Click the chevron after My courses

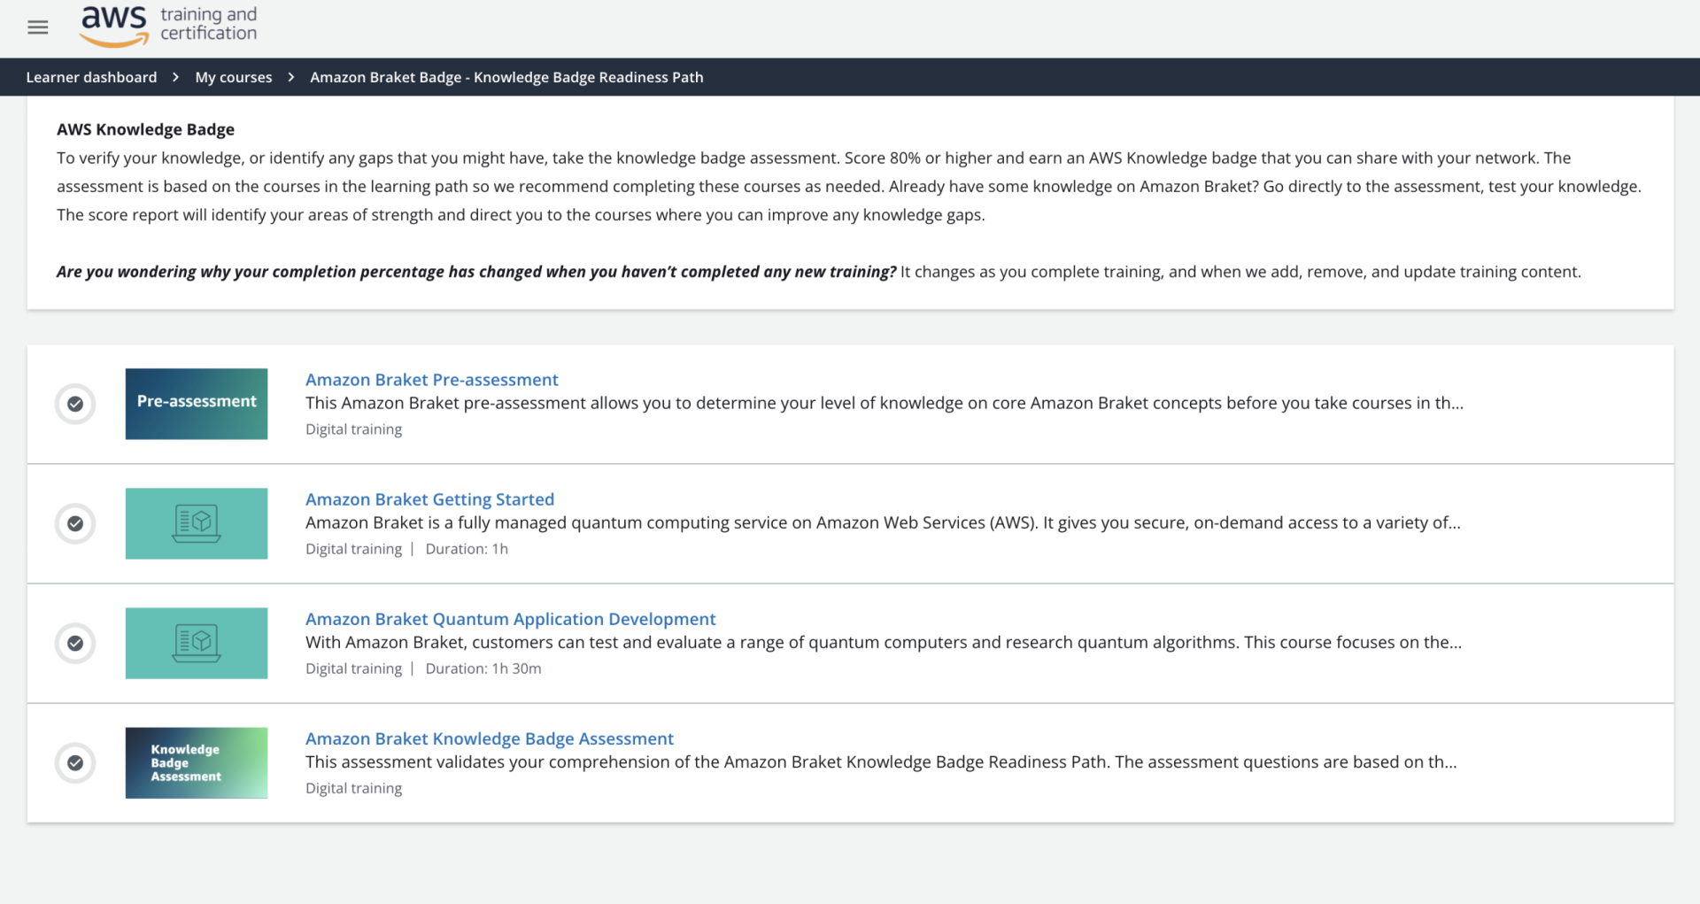pos(290,77)
